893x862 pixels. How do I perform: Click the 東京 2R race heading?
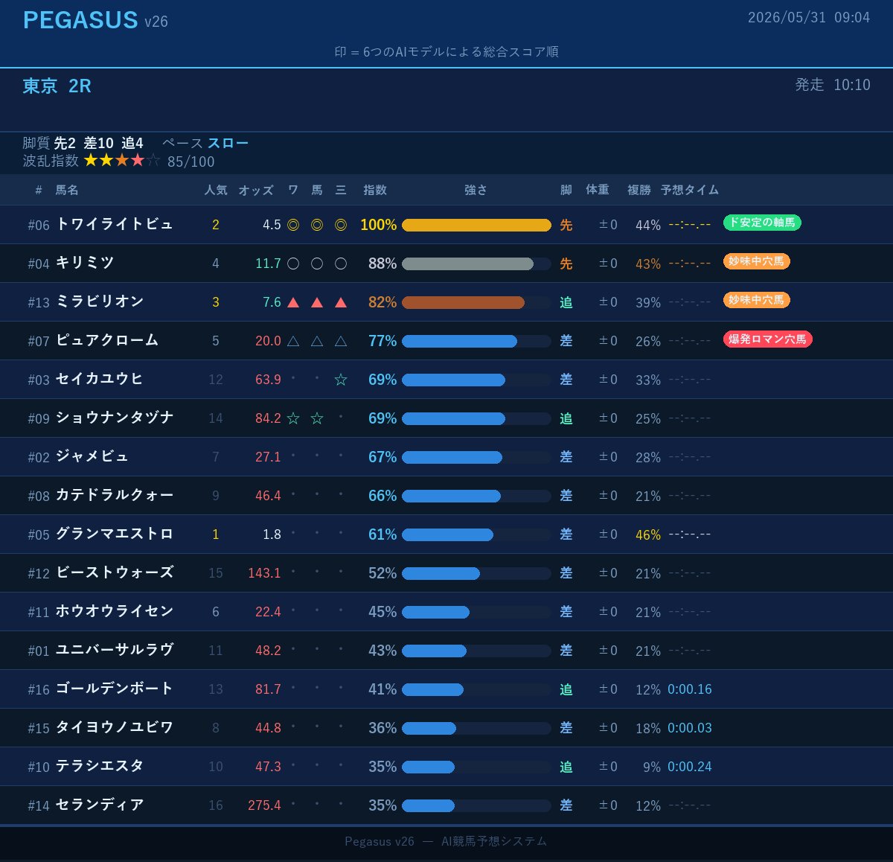57,86
